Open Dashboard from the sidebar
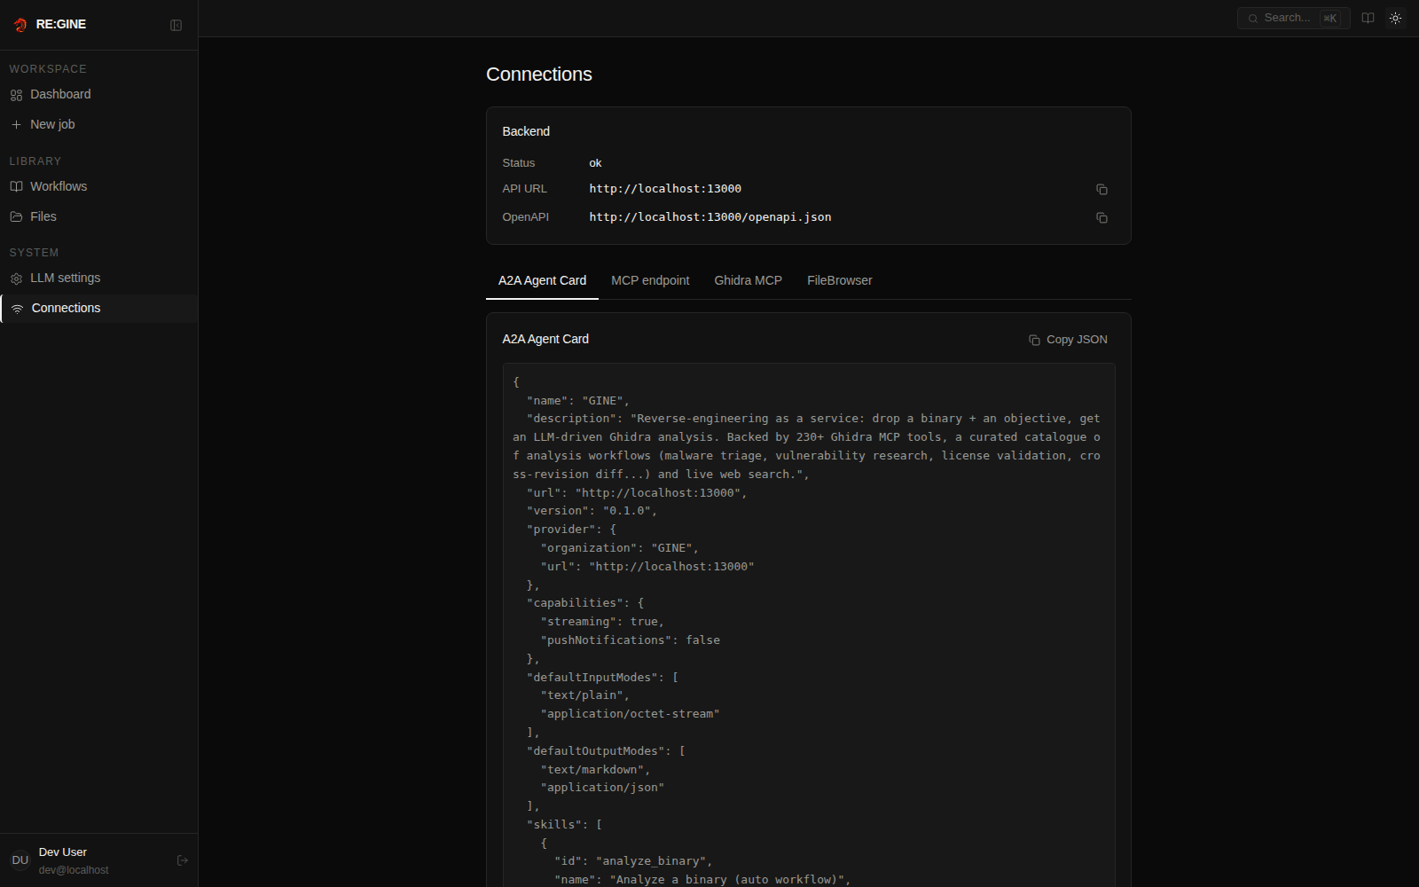Image resolution: width=1419 pixels, height=887 pixels. (98, 94)
